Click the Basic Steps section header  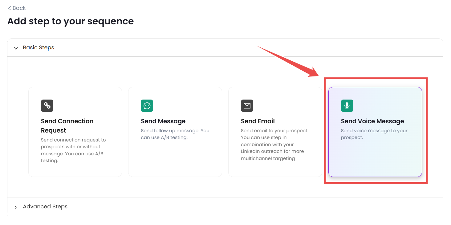click(38, 47)
